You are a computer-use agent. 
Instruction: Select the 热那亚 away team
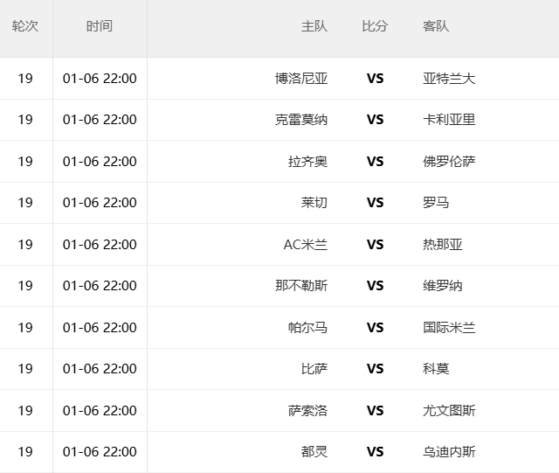tap(443, 245)
